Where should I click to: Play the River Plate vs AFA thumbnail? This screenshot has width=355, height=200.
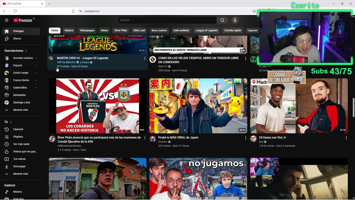98,106
